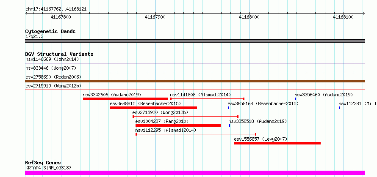
Task: Click the gray 17q21.2 cytogenetic band
Action: coord(195,41)
